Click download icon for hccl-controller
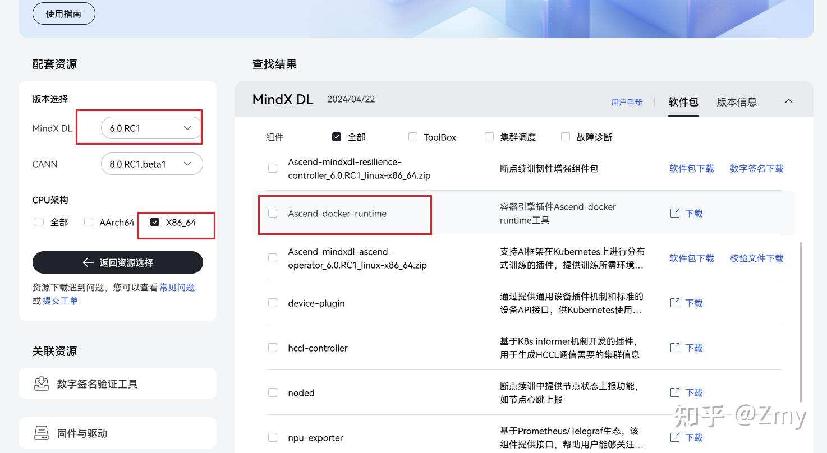Screen dimensions: 827x453 (674, 348)
